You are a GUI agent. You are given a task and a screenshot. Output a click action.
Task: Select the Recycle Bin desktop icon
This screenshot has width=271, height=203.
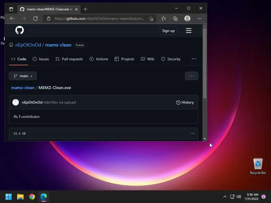click(x=258, y=166)
